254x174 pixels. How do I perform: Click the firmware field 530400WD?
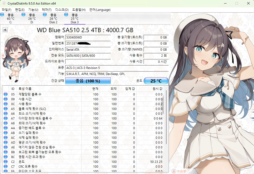coord(88,37)
